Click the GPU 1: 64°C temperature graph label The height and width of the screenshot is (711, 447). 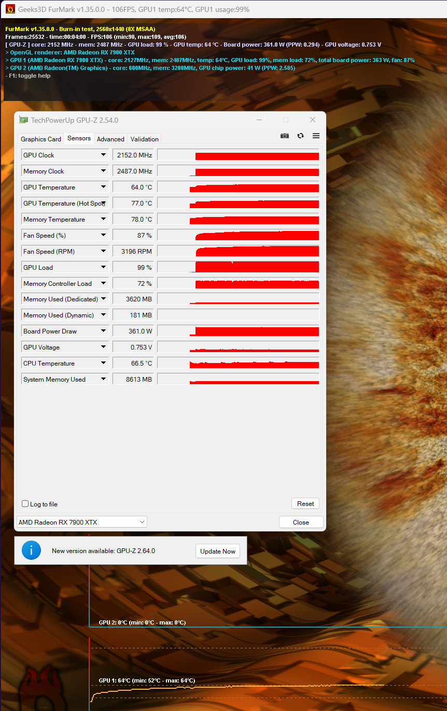pos(147,680)
